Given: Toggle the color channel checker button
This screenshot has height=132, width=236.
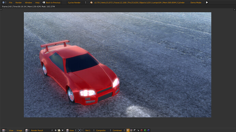Looking at the screenshot, I should [x=131, y=130].
